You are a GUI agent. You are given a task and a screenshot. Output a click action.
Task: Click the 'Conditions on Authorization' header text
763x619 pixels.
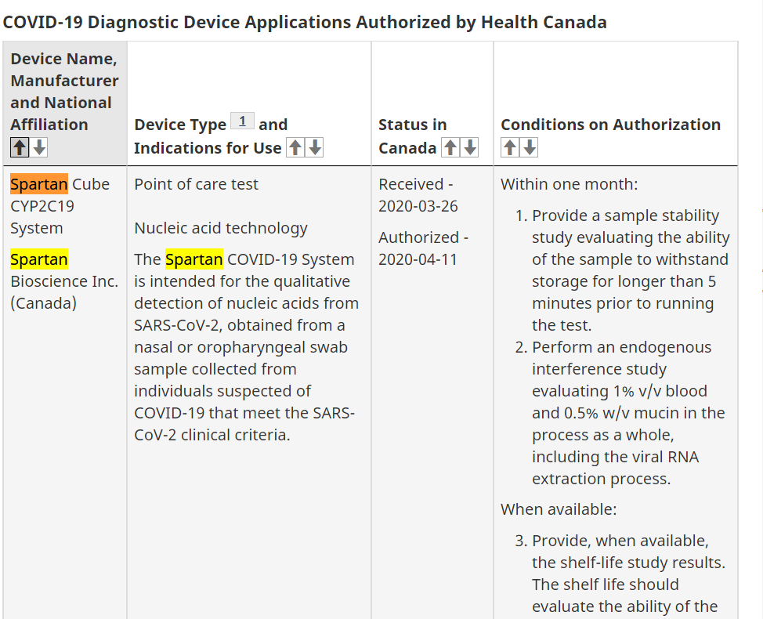611,125
